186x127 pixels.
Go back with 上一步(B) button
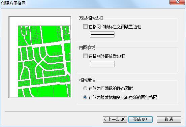pyautogui.click(x=115, y=119)
